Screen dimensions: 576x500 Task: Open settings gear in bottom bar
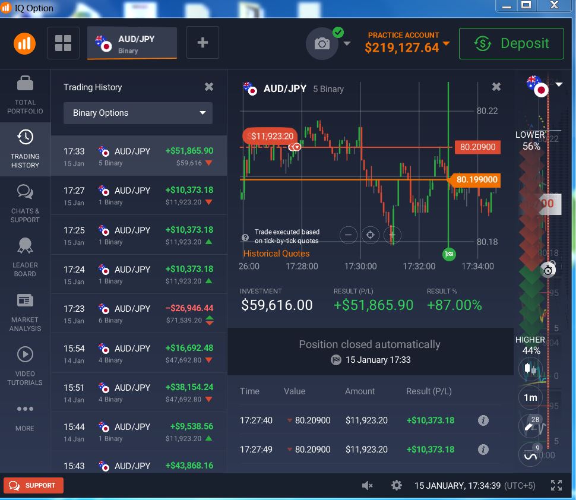pyautogui.click(x=396, y=485)
